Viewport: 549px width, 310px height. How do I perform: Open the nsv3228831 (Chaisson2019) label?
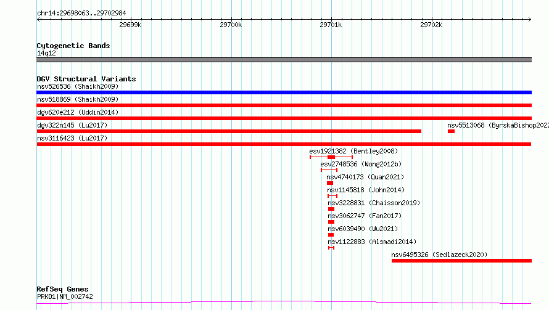(x=374, y=203)
